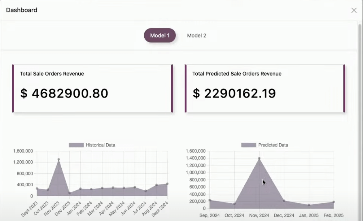Click the Sept 2024 last point in Historical chart
This screenshot has width=363, height=221.
coord(167,184)
